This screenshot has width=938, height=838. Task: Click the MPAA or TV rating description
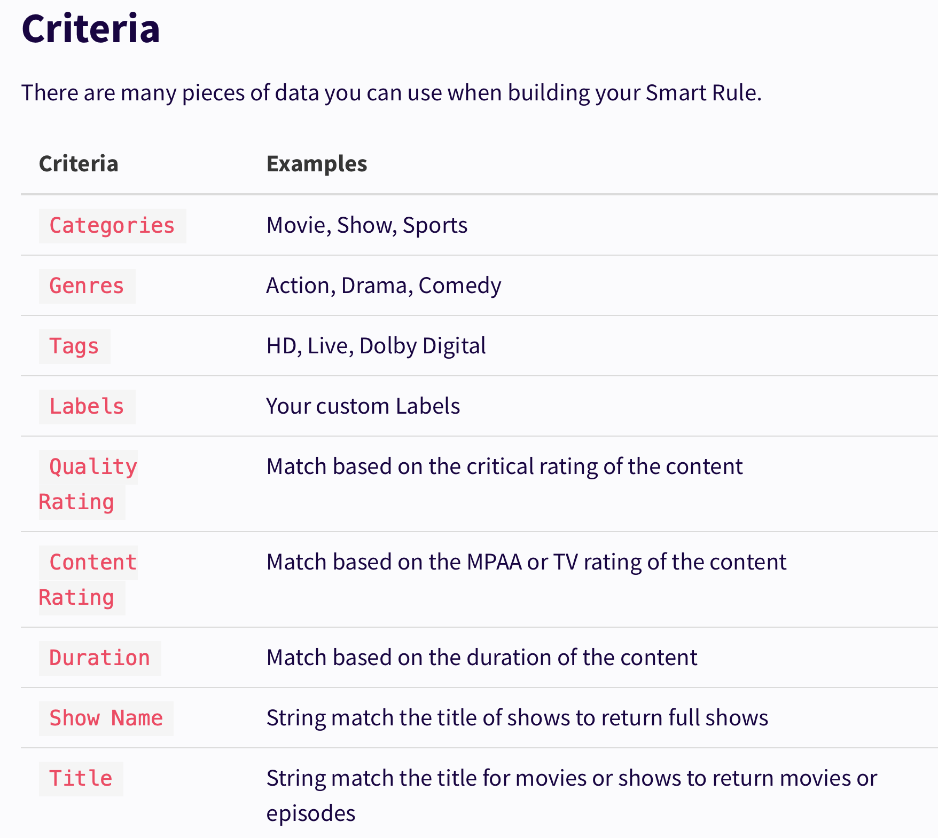[x=526, y=562]
